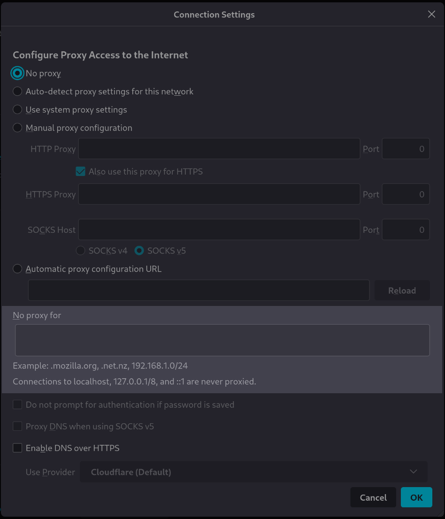This screenshot has height=519, width=445.
Task: Enable "Proxy DNS when using SOCKS v5"
Action: [x=17, y=426]
